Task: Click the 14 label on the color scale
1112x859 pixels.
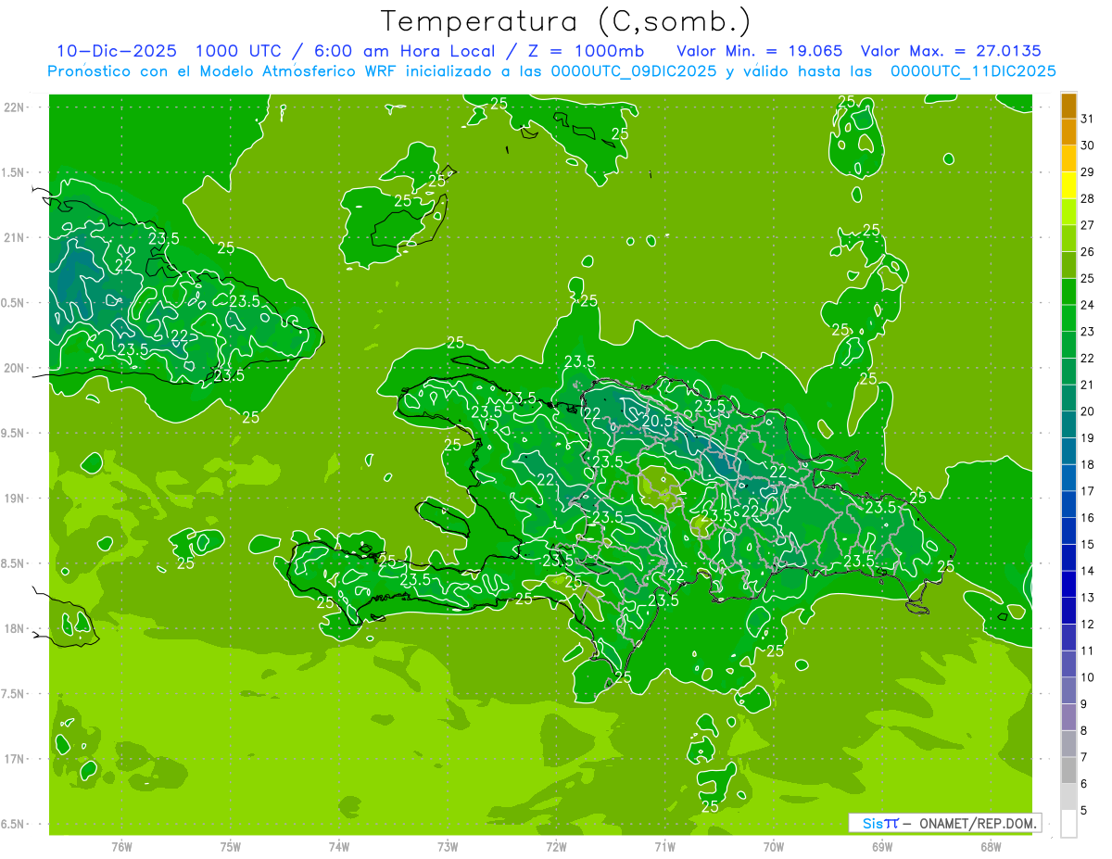Action: point(1087,571)
